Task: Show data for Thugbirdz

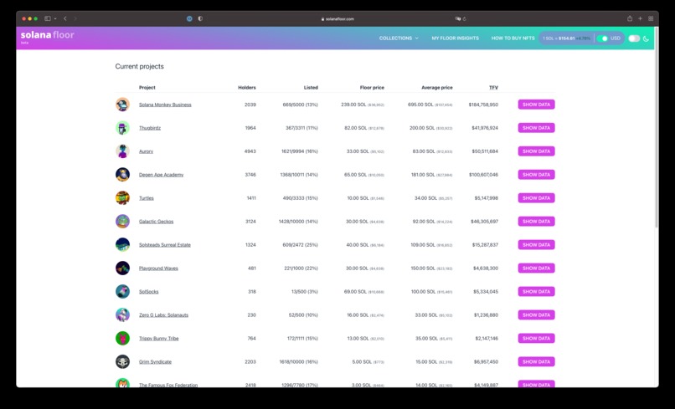Action: pyautogui.click(x=536, y=128)
